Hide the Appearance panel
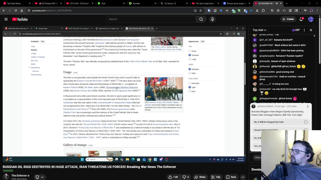 click(202, 41)
